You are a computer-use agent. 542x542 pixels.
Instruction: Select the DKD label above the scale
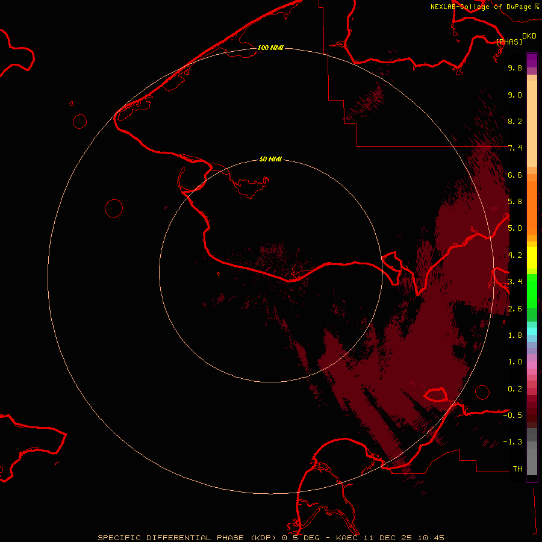pyautogui.click(x=529, y=36)
